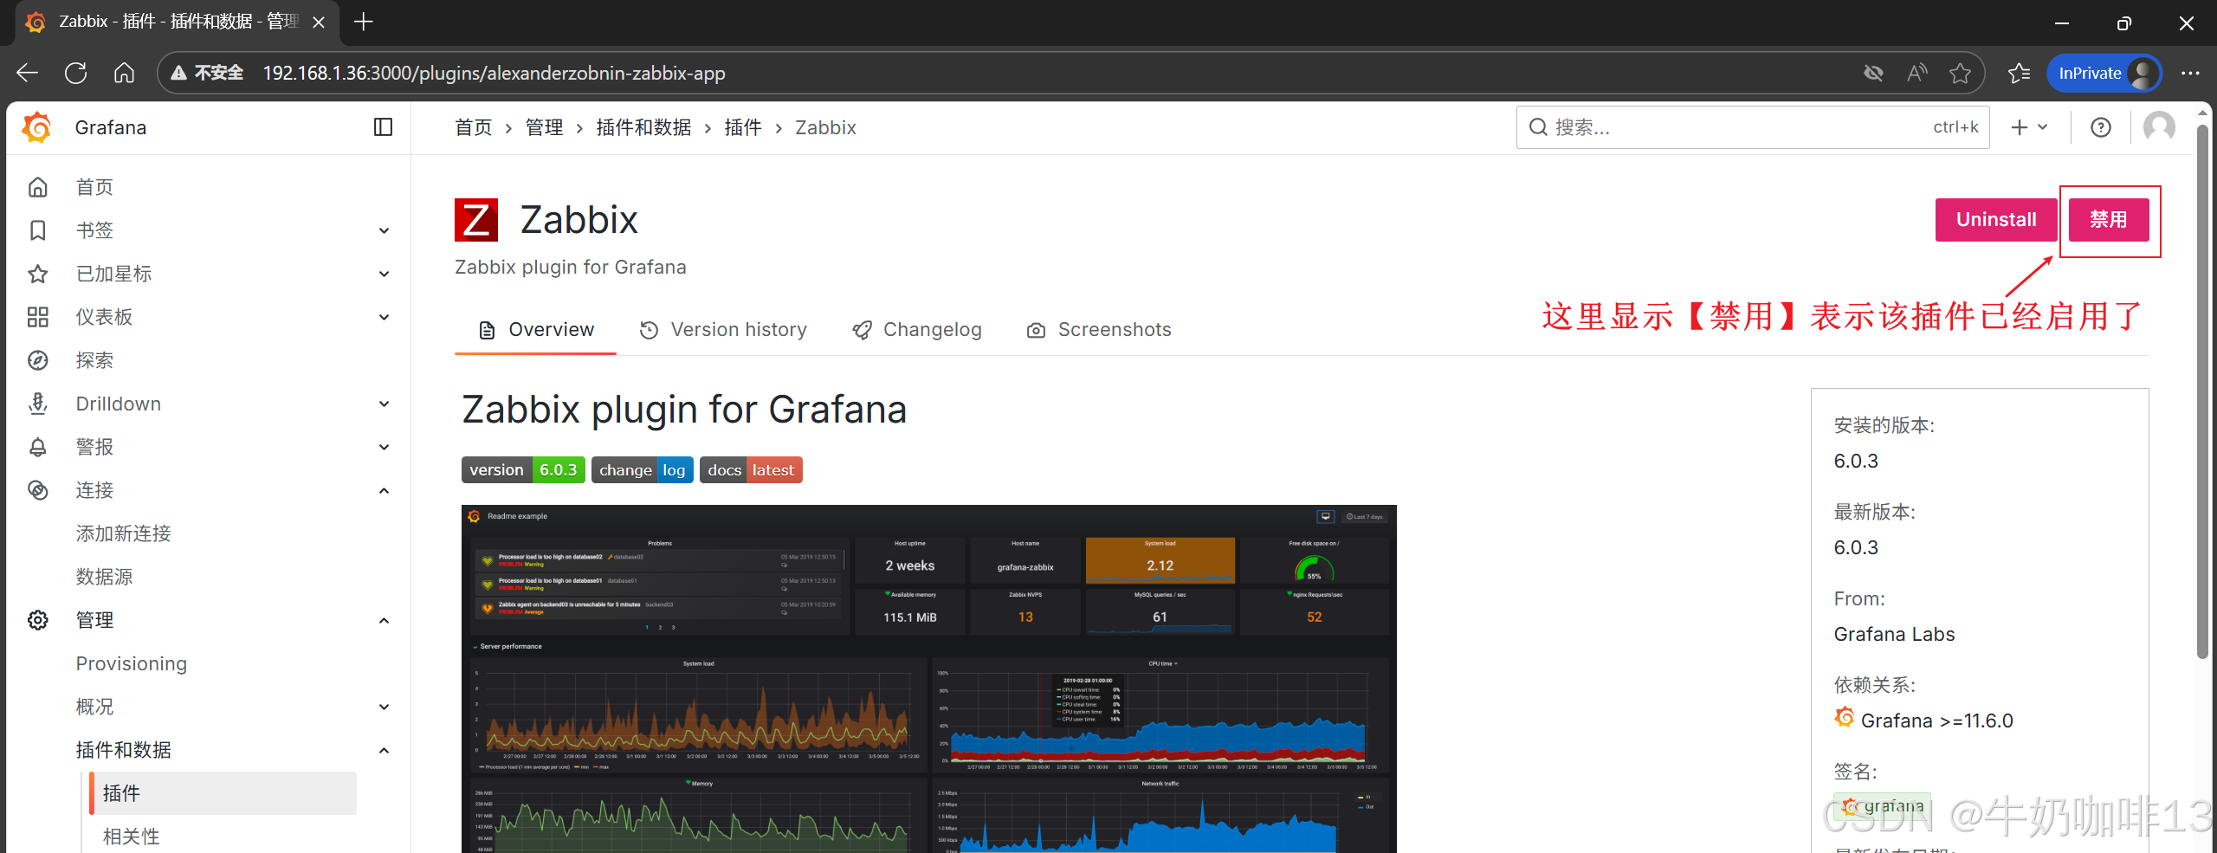Reload the page with refresh icon
The width and height of the screenshot is (2217, 853).
pos(76,73)
